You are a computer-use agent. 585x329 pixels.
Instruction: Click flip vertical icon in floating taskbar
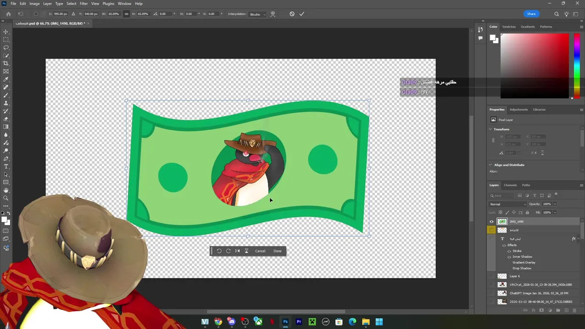[246, 251]
